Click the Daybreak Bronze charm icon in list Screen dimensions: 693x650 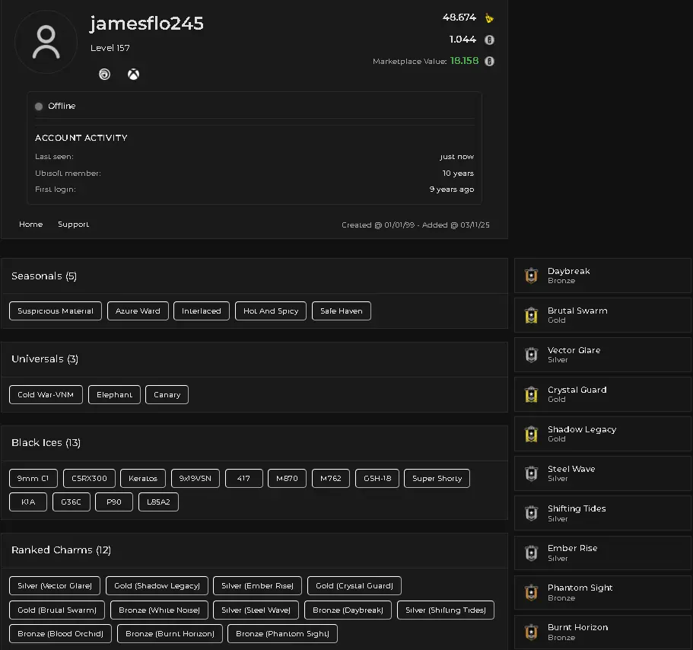coord(531,276)
